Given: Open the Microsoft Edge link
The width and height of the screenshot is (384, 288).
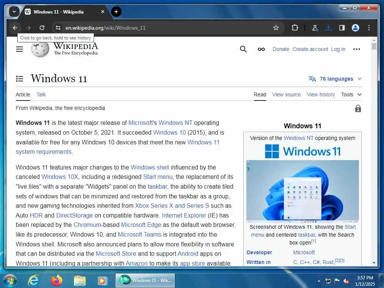Looking at the screenshot, I should 141,225.
